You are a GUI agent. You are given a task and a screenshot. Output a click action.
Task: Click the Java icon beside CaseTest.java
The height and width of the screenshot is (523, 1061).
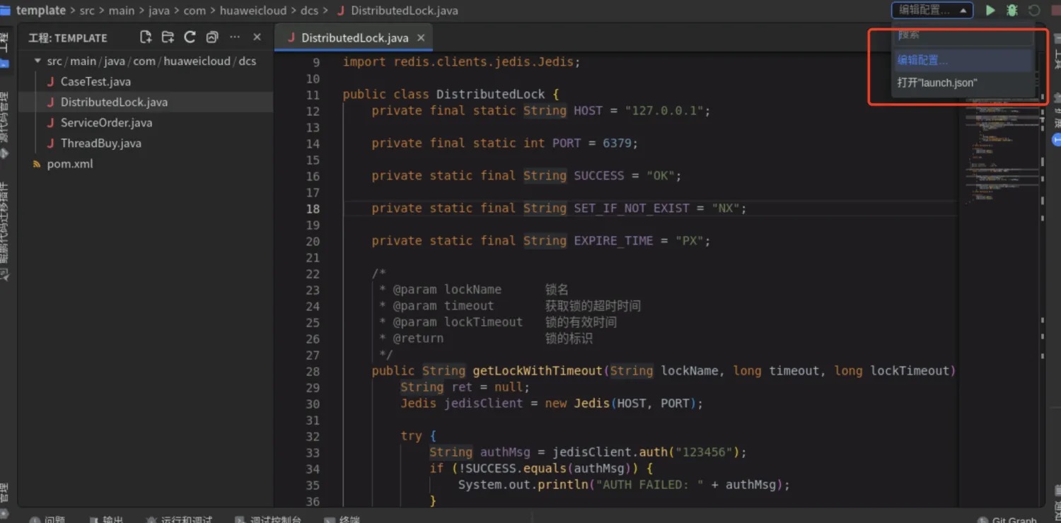50,82
